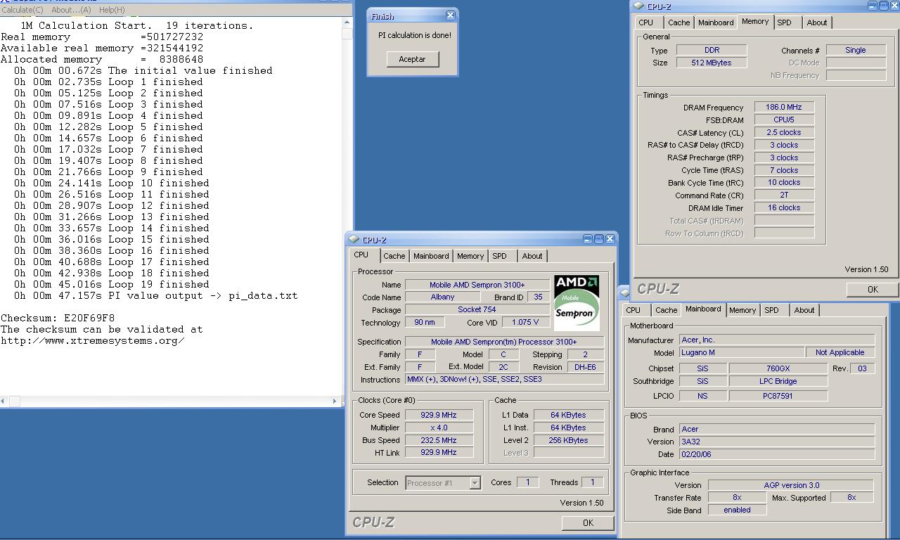Viewport: 900px width, 540px height.
Task: Click the Channels # value Single
Action: pos(855,50)
